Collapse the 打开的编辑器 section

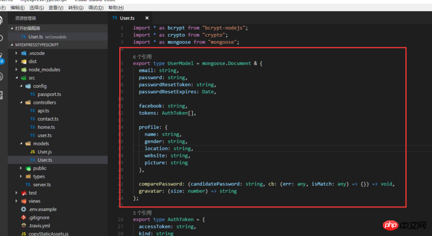[x=12, y=29]
